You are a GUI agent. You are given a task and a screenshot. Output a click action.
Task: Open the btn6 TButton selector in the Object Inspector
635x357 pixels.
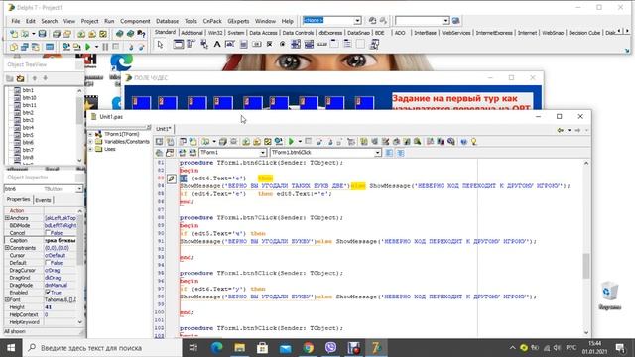[x=79, y=189]
